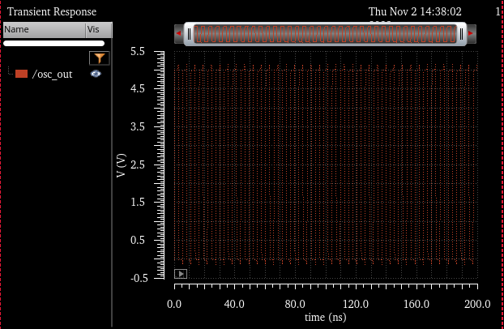Click the Name column header

click(42, 30)
